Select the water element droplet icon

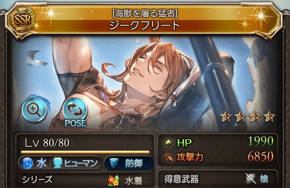point(27,163)
